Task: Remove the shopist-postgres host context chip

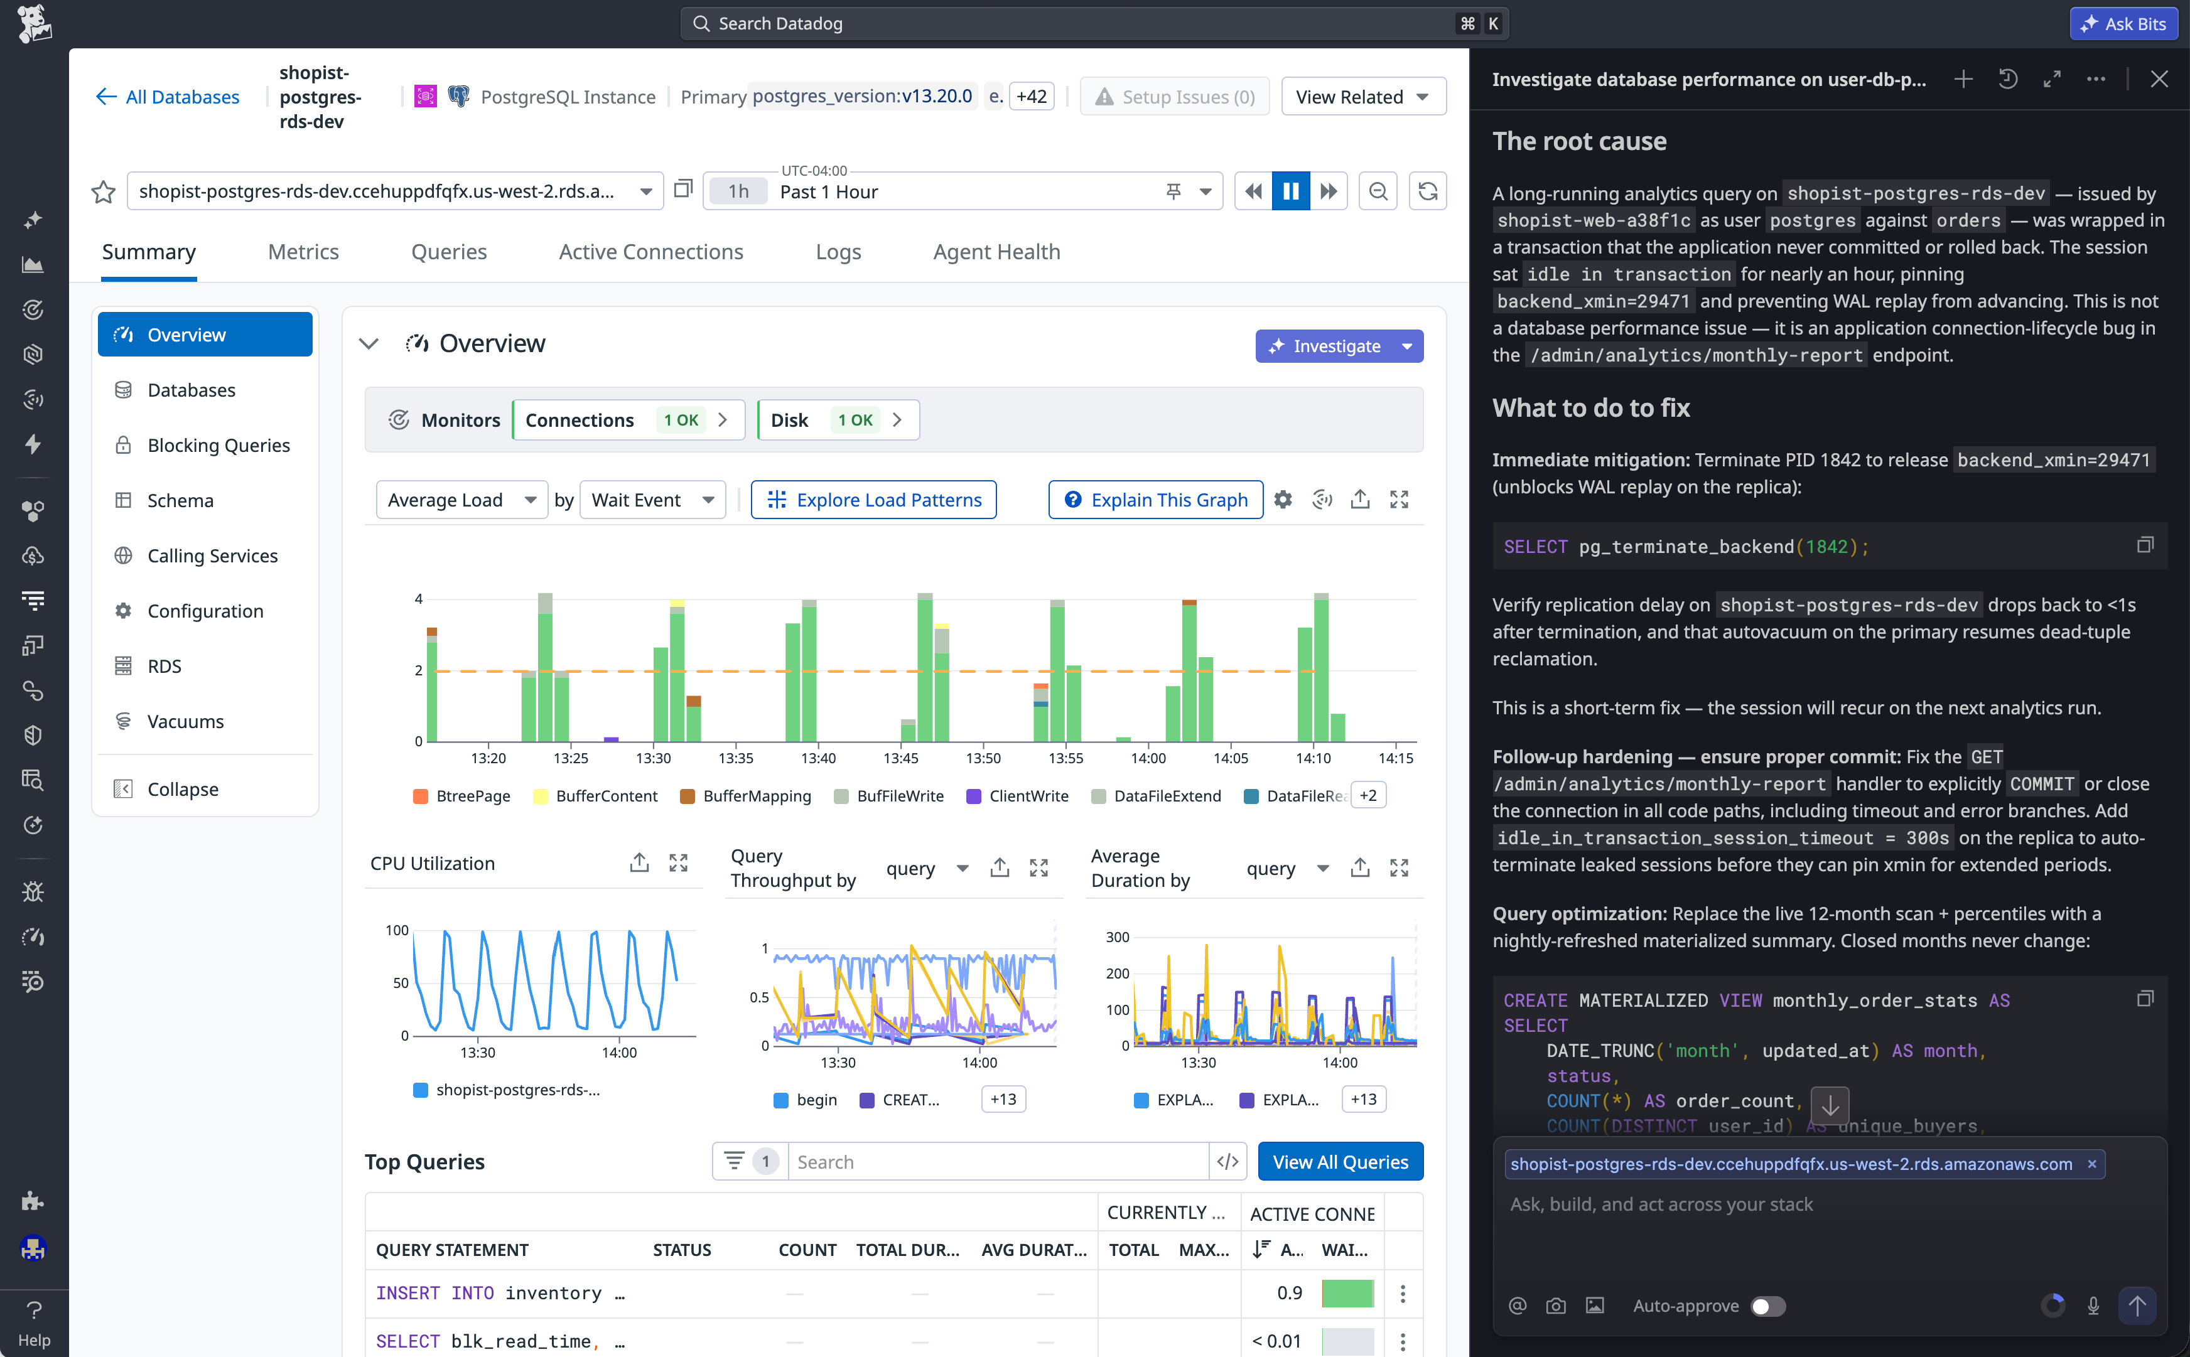Action: point(2091,1164)
